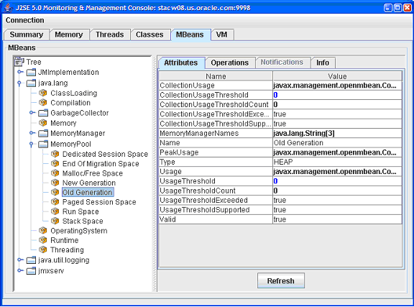Edit the CollectionUsageThreshold value 0

pyautogui.click(x=337, y=95)
